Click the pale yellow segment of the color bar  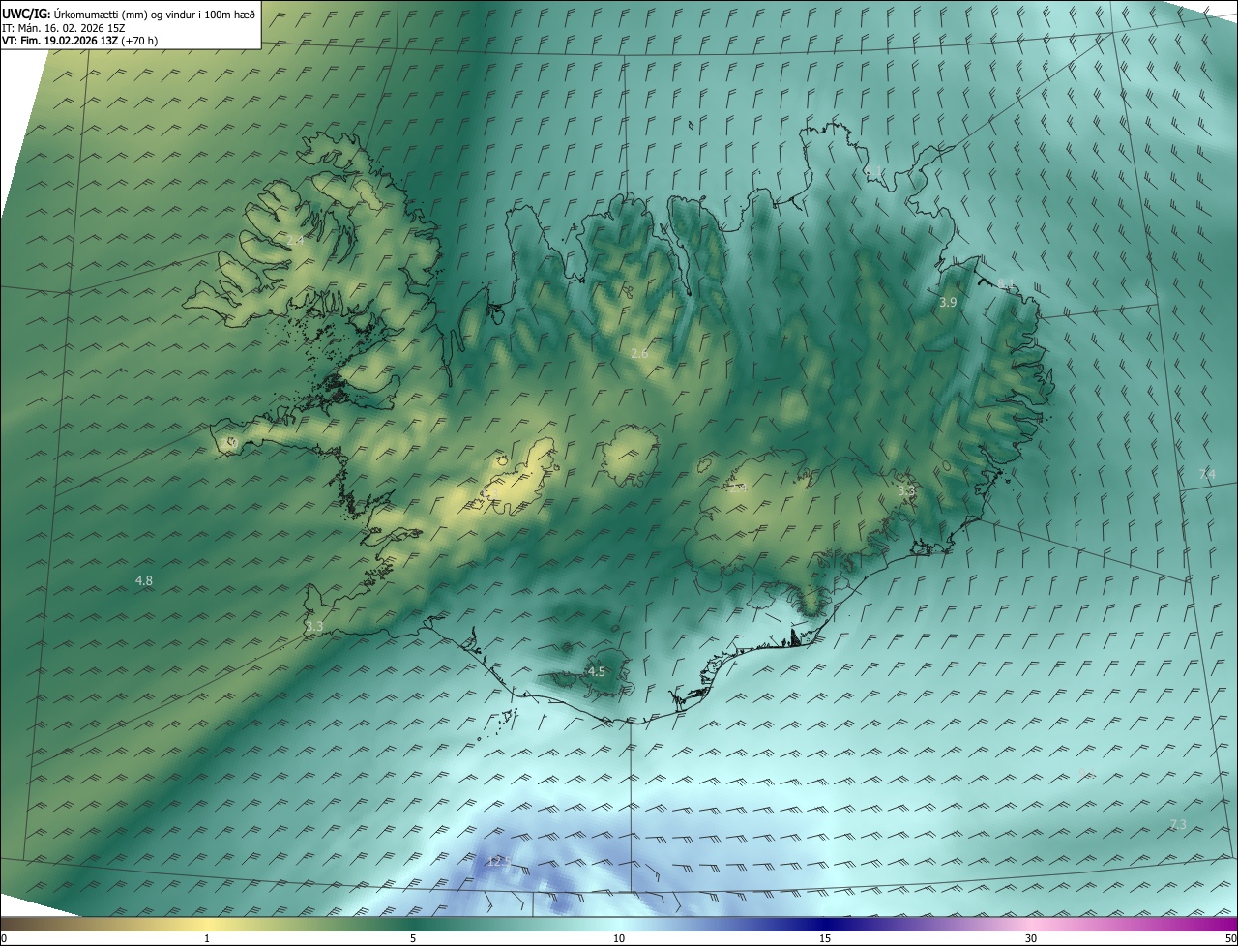click(x=207, y=925)
